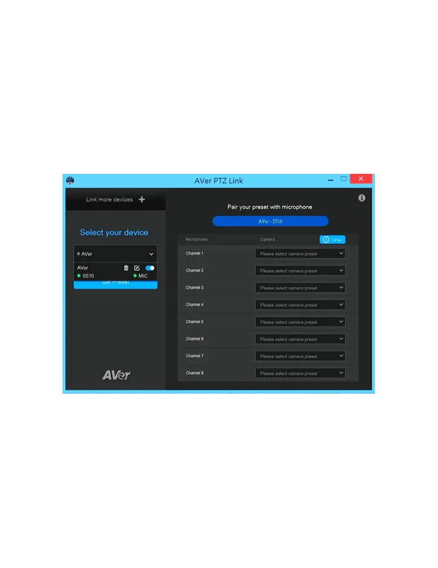Expand the AVer device dropdown
Image resolution: width=438 pixels, height=568 pixels.
click(x=115, y=254)
